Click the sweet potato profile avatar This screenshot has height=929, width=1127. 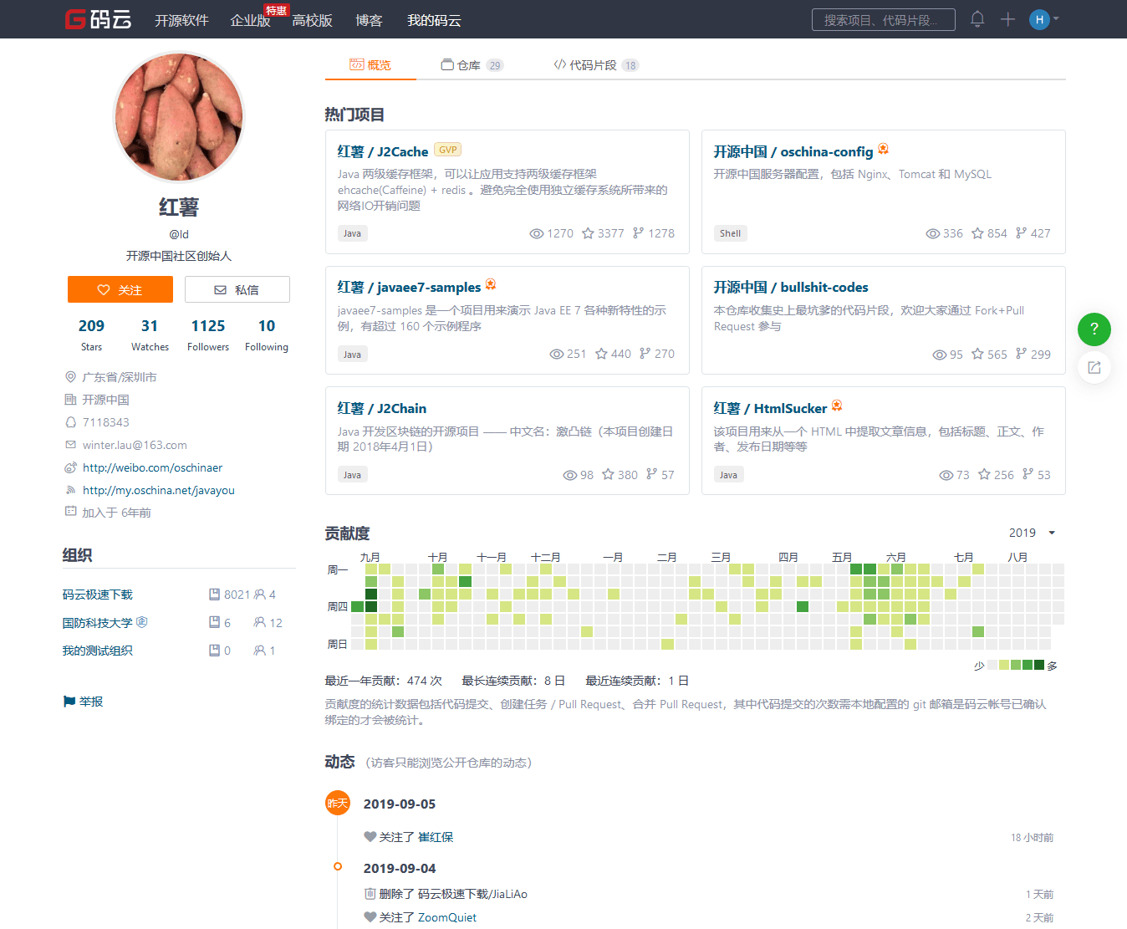(x=179, y=118)
